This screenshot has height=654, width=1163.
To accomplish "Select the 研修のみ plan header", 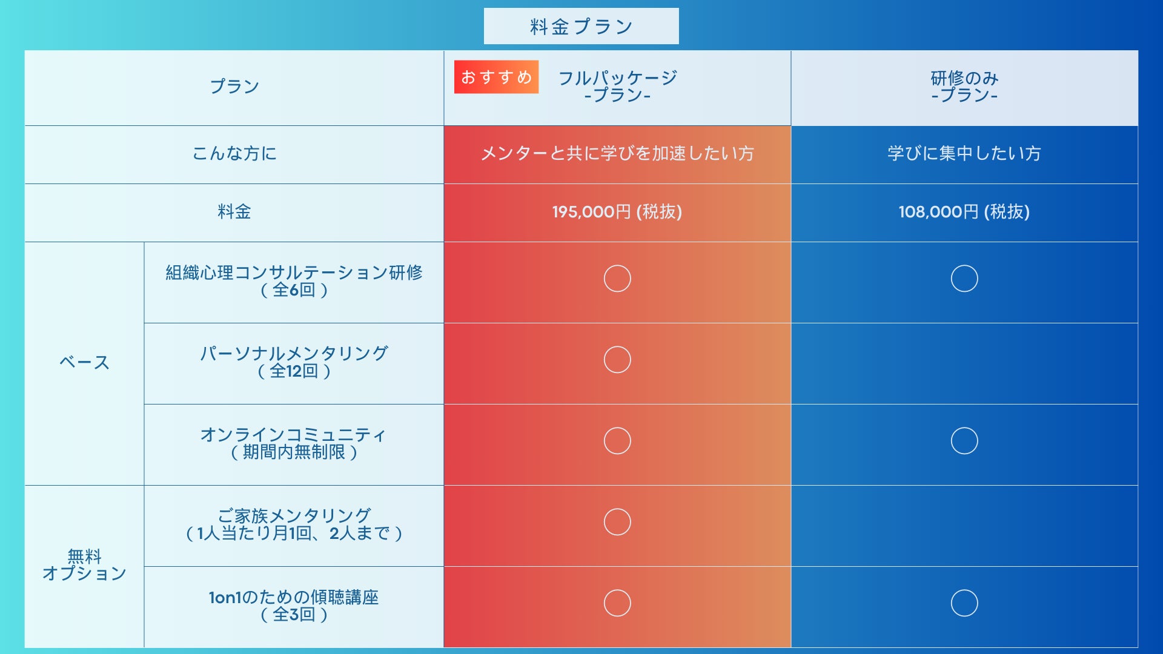I will pyautogui.click(x=964, y=86).
